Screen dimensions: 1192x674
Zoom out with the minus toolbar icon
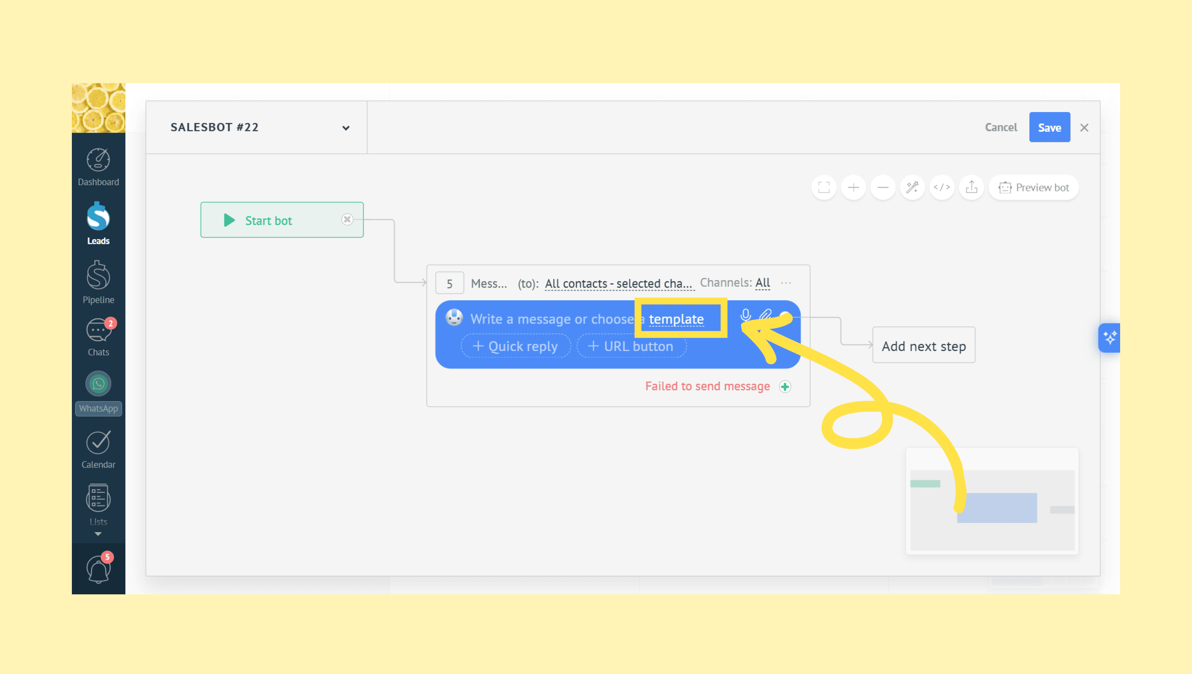pos(883,187)
